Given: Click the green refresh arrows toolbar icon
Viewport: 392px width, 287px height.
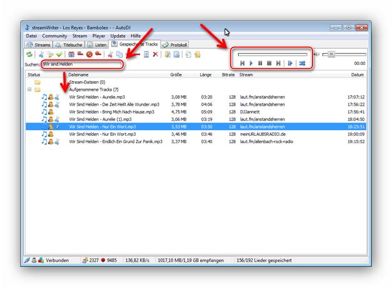Looking at the screenshot, I should [29, 54].
